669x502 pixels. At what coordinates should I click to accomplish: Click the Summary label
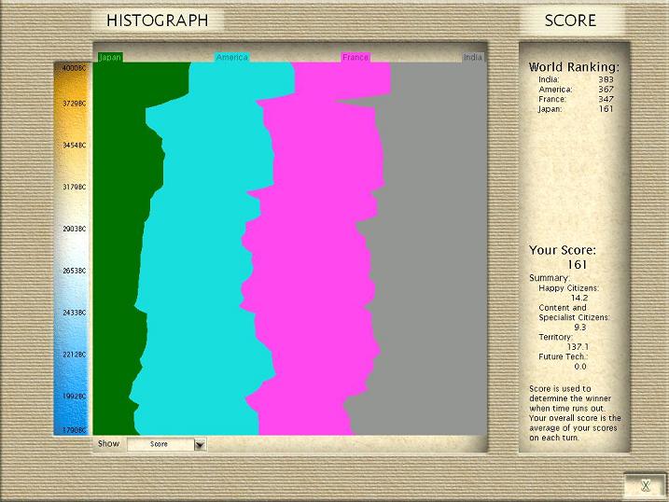[550, 278]
